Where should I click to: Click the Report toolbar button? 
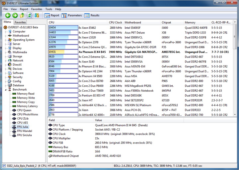52,15
